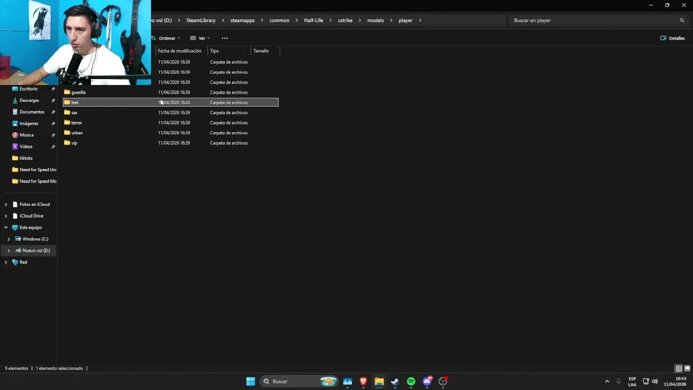The width and height of the screenshot is (693, 390).
Task: Expand iCloud Drive tree node
Action: point(6,216)
